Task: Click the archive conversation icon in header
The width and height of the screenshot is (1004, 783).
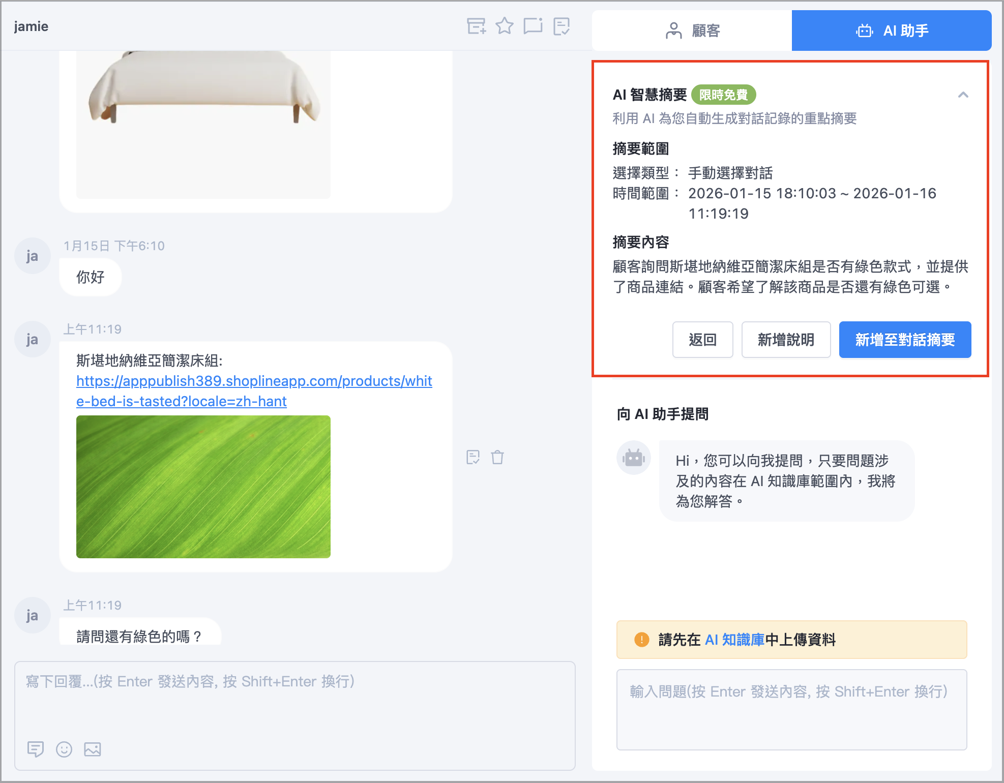Action: (x=476, y=26)
